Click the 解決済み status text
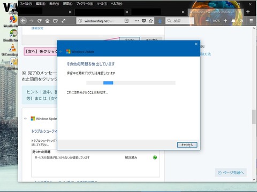The width and height of the screenshot is (257, 192). 131,157
